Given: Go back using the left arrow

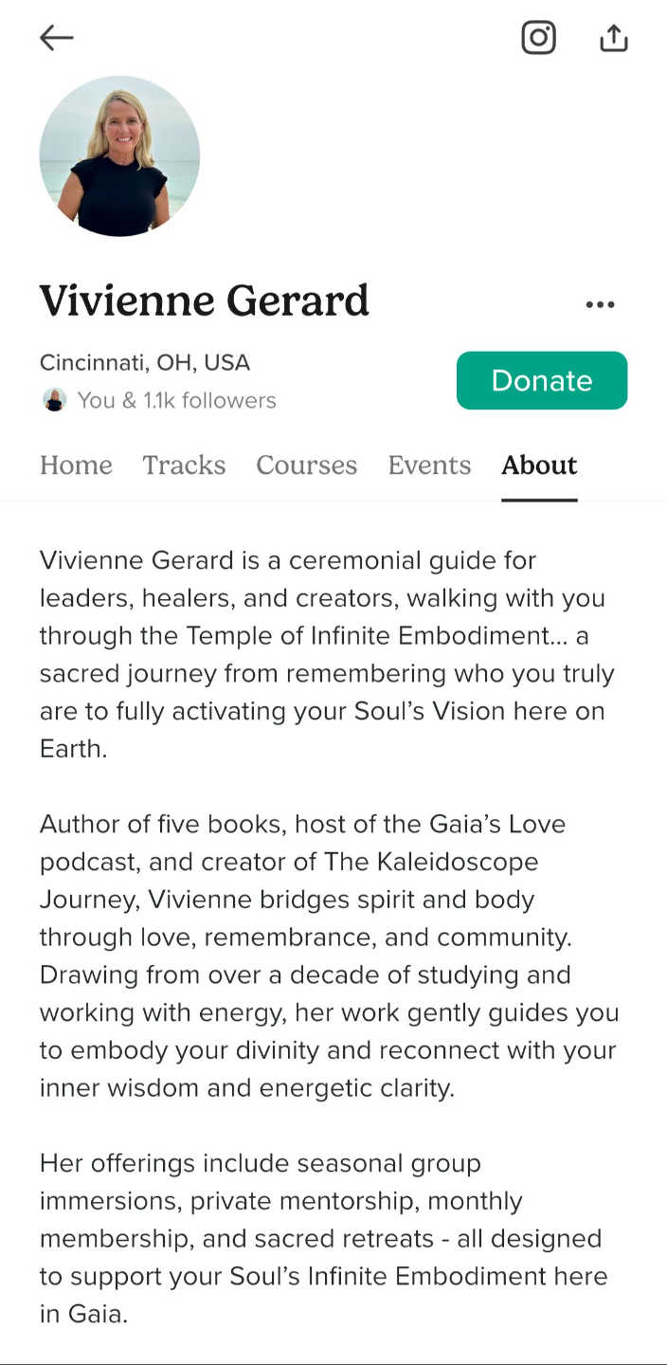Looking at the screenshot, I should [56, 38].
